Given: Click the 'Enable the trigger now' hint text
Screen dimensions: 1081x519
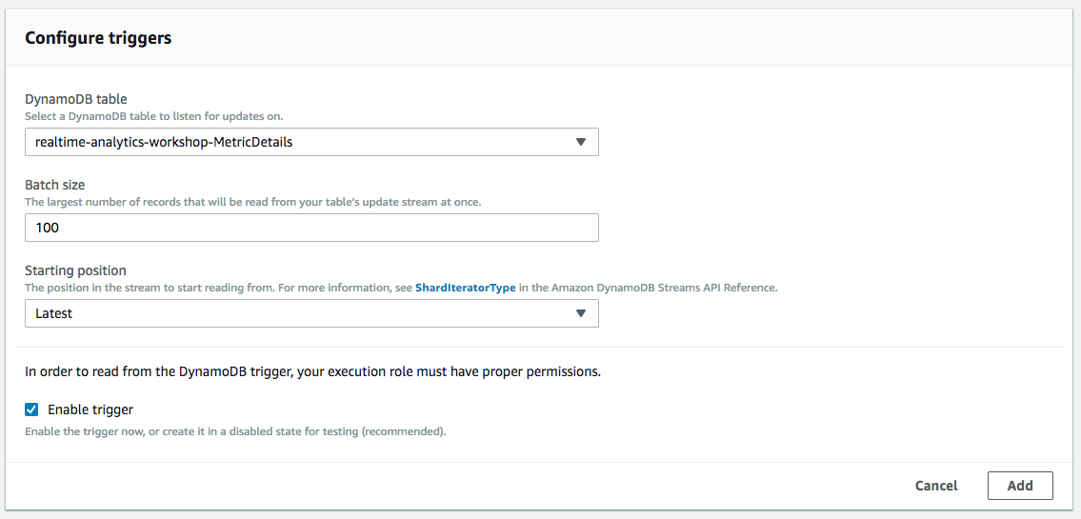Looking at the screenshot, I should coord(235,433).
